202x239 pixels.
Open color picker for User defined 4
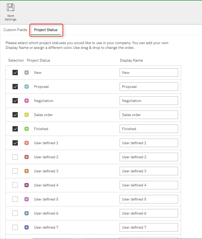point(27,185)
